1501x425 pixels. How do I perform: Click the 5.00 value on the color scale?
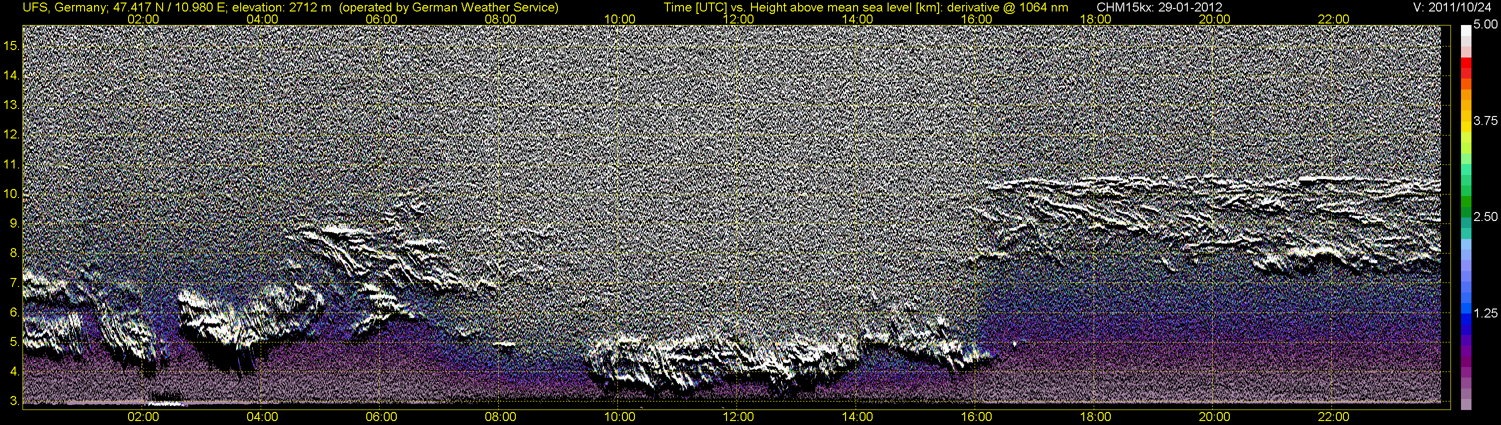tap(1485, 24)
